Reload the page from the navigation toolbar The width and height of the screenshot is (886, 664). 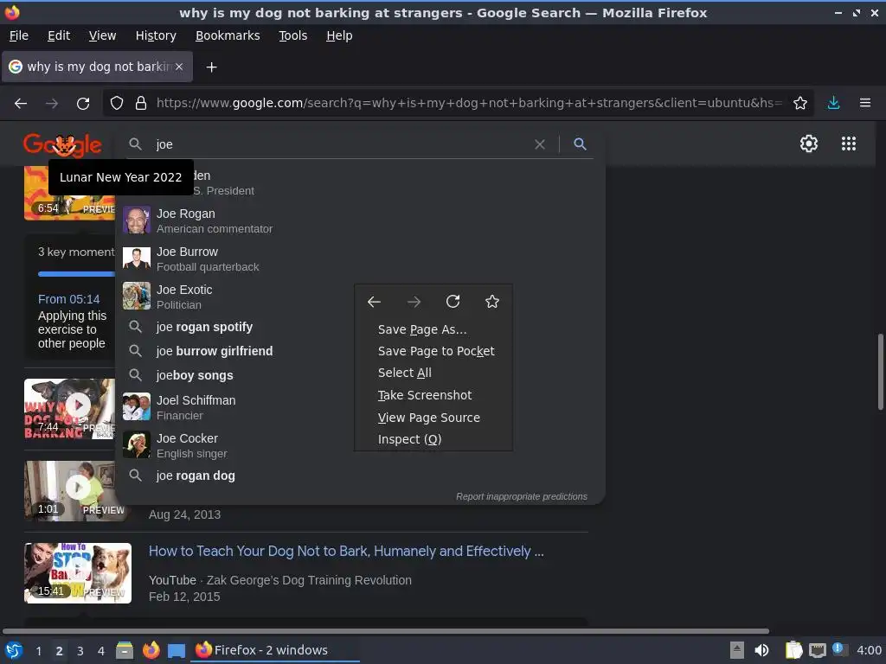pyautogui.click(x=83, y=104)
